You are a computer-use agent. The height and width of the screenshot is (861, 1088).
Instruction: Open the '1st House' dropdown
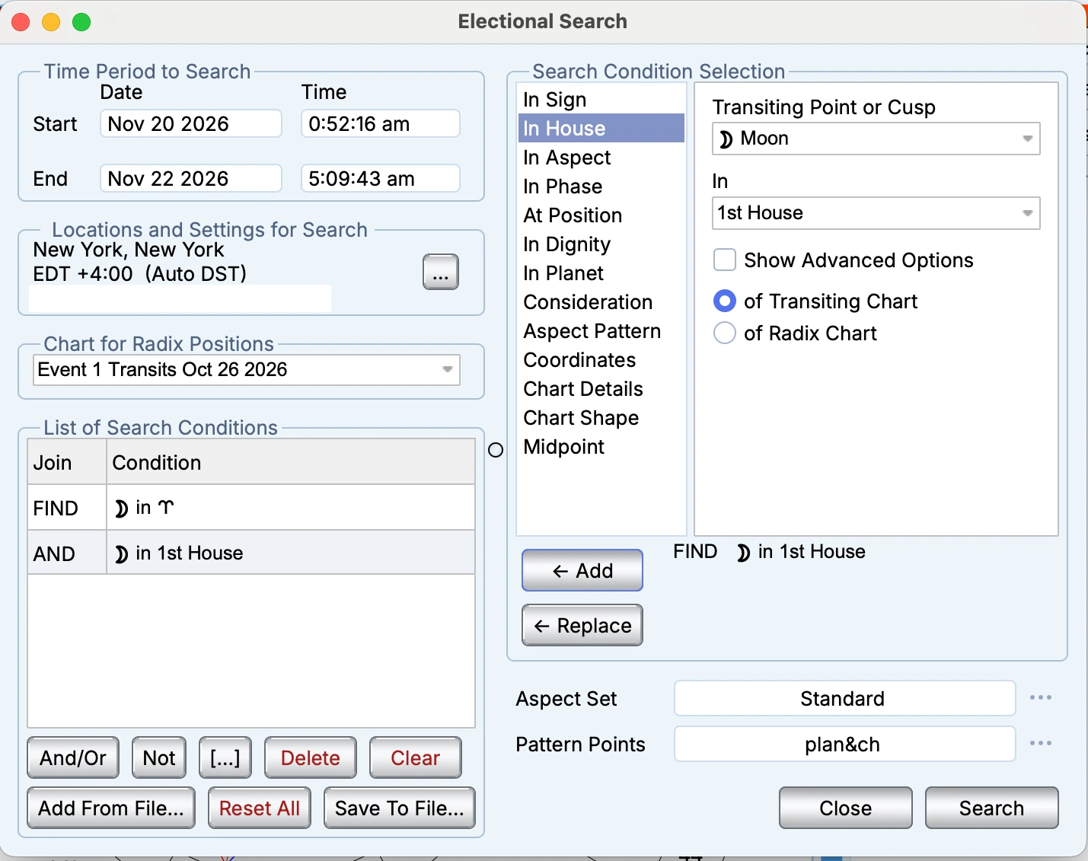pos(876,213)
